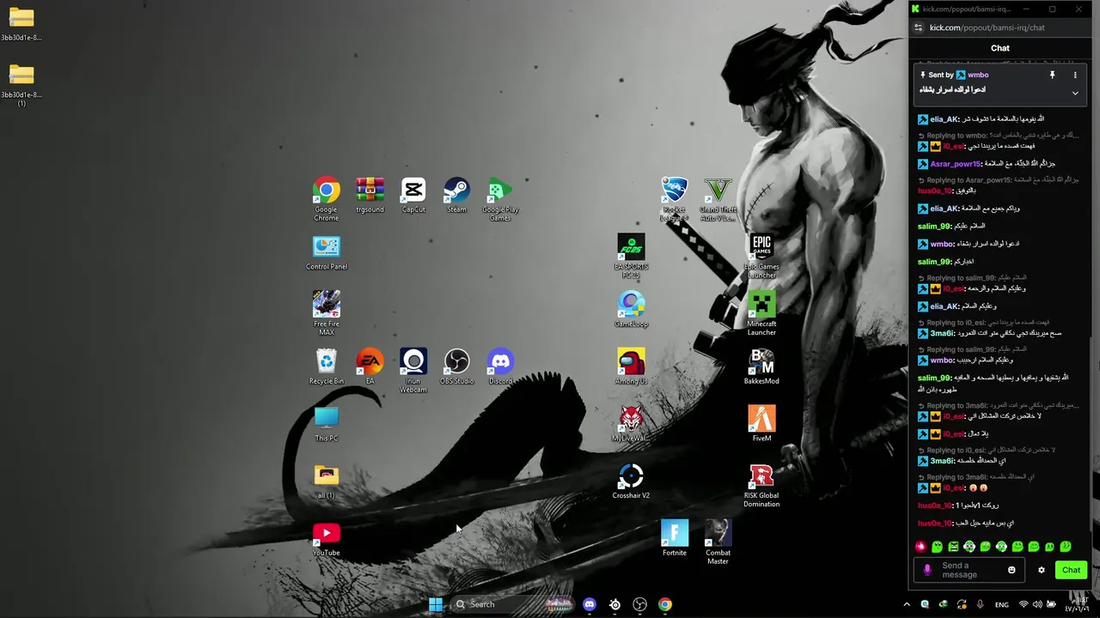The width and height of the screenshot is (1100, 618).
Task: Click the last hus0e_10 message in chat
Action: pos(966,523)
